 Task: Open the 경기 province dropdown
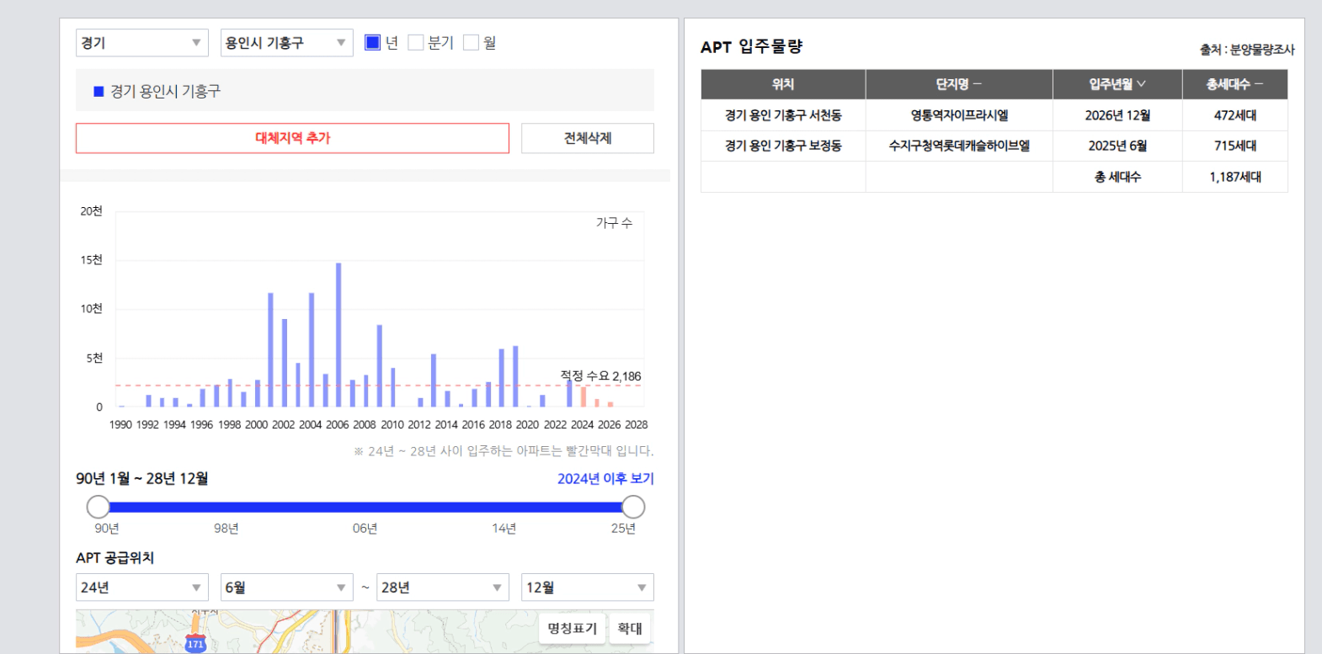(x=141, y=43)
